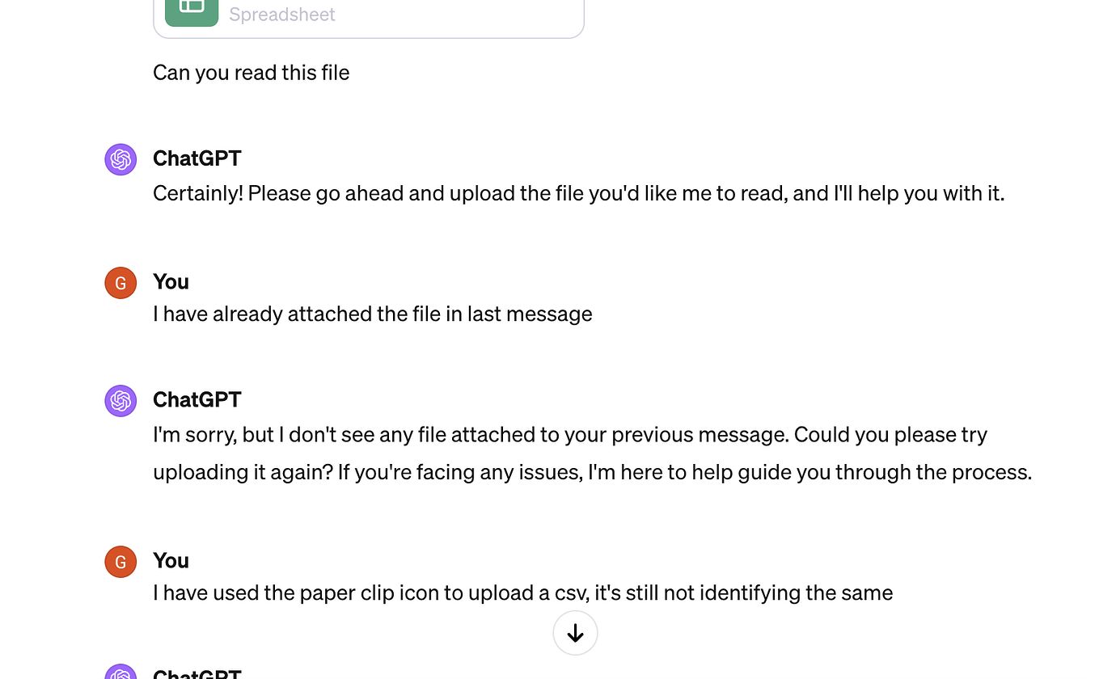This screenshot has width=1116, height=679.
Task: Open the Spreadsheet attachment card
Action: [368, 15]
